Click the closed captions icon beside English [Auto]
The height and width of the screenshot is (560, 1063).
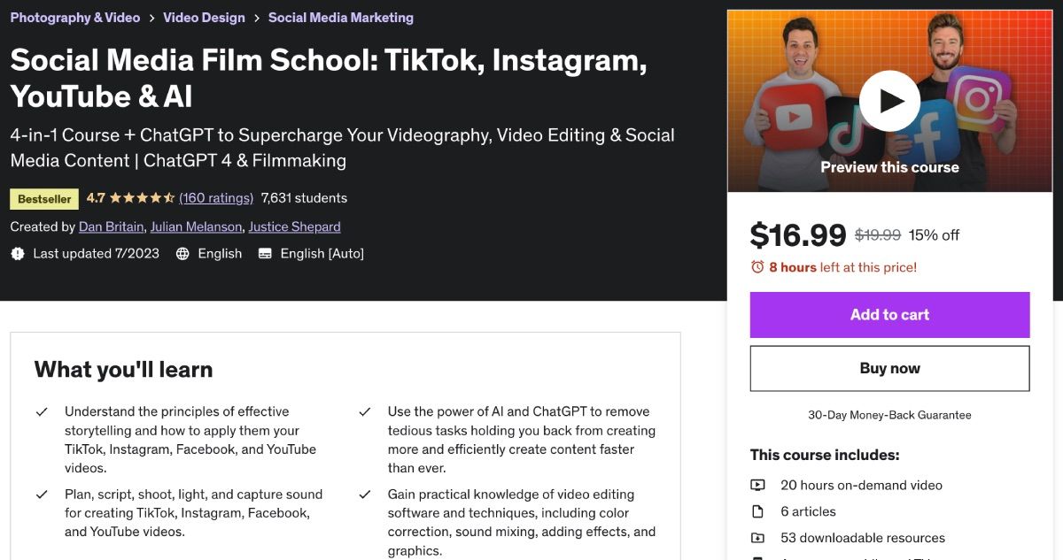coord(264,253)
